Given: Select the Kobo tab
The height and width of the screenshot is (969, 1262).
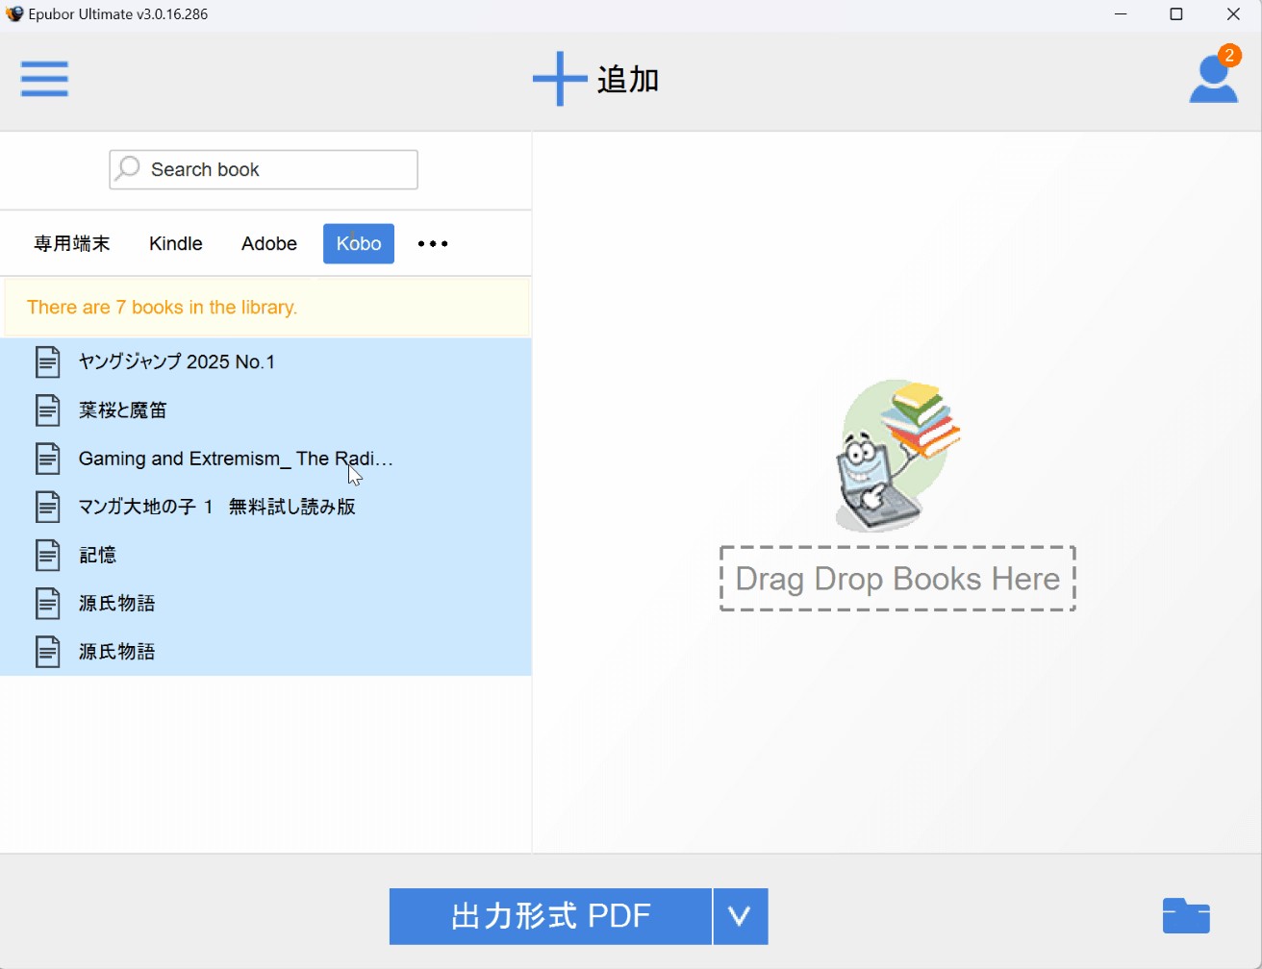Looking at the screenshot, I should click(359, 244).
